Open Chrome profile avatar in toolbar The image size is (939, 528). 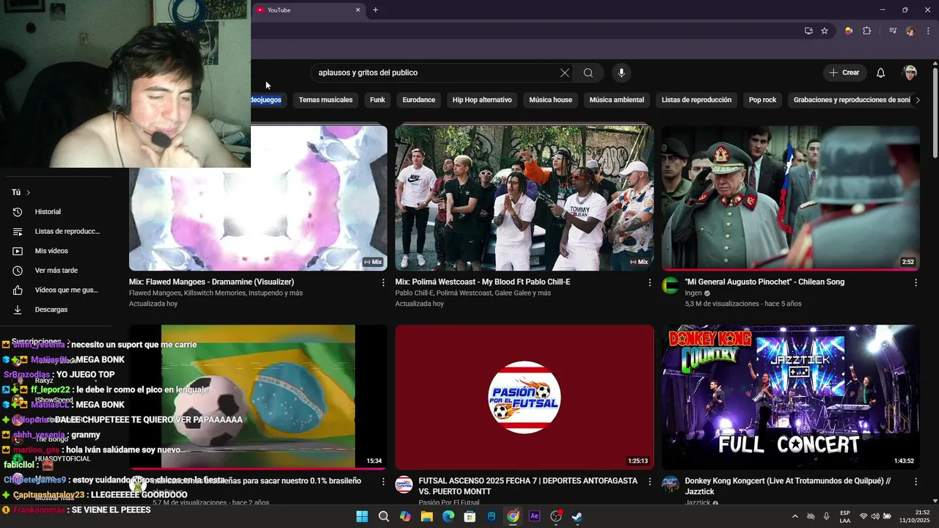(910, 31)
